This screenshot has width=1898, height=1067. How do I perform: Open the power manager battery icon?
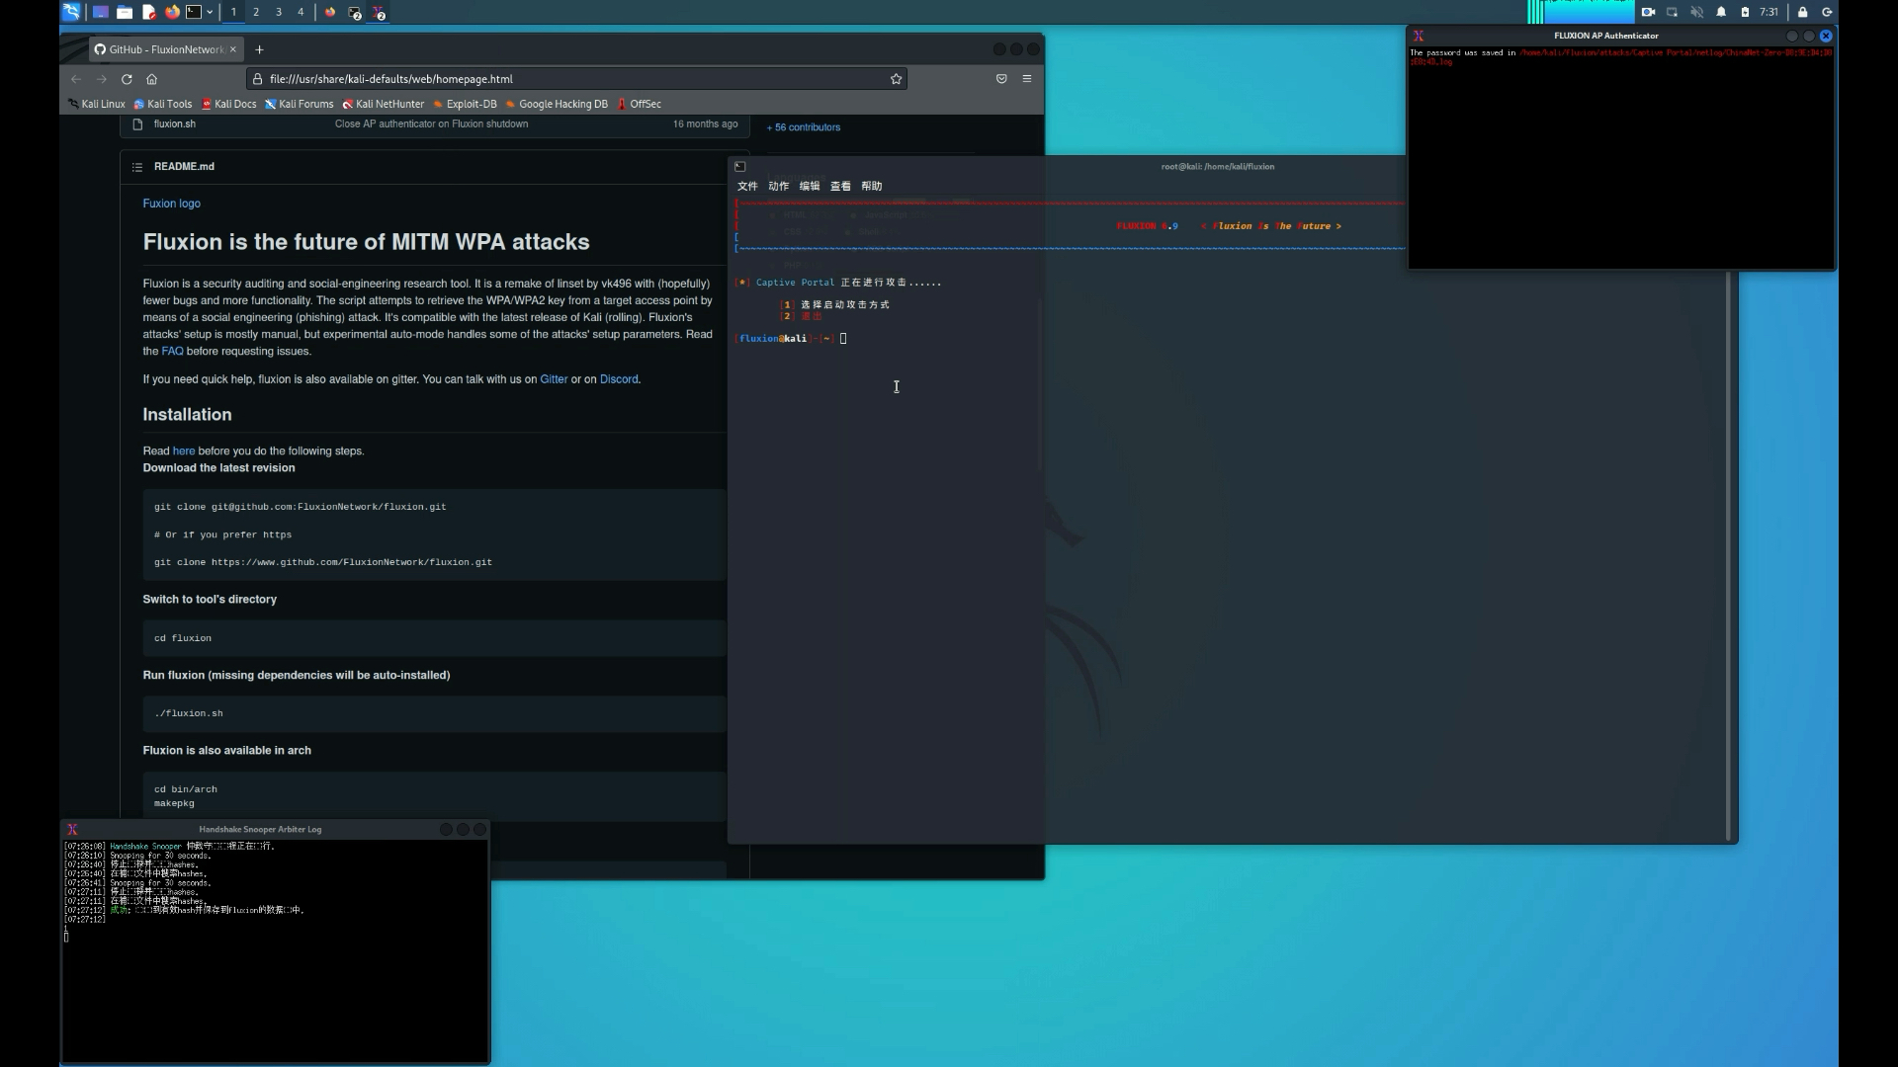pyautogui.click(x=1745, y=12)
